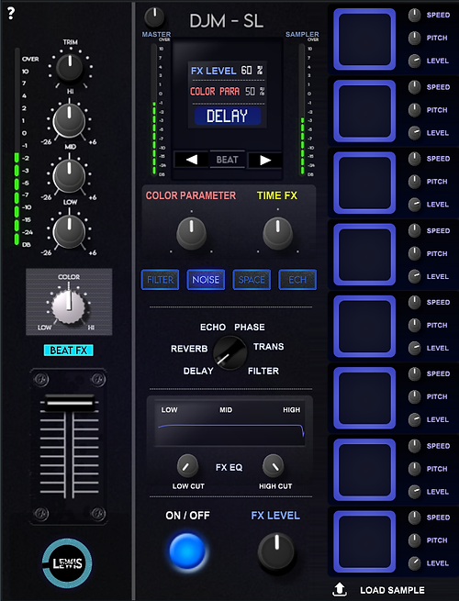
Task: Click first pad's PITCH knob
Action: click(414, 38)
